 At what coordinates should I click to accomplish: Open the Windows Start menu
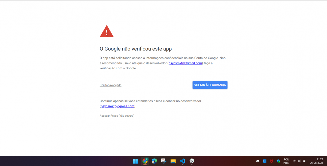pos(135,161)
